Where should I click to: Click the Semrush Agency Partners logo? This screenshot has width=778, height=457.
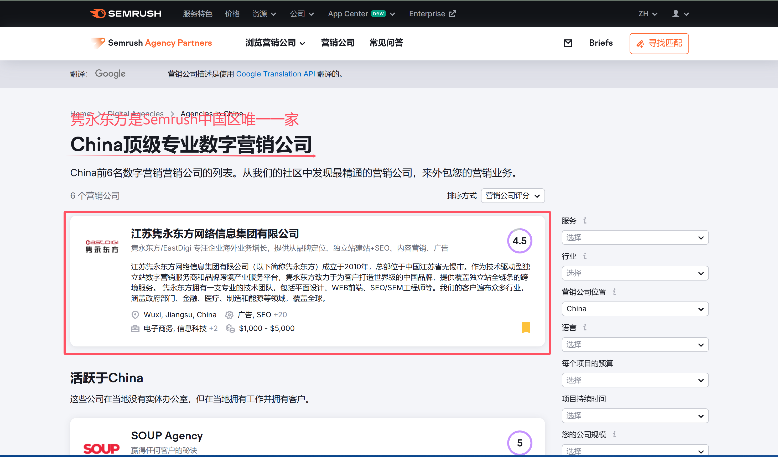pyautogui.click(x=151, y=43)
